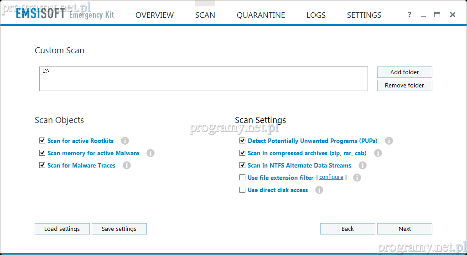Show info for NTFS Alternate Data Streams
467x255 pixels.
(363, 165)
